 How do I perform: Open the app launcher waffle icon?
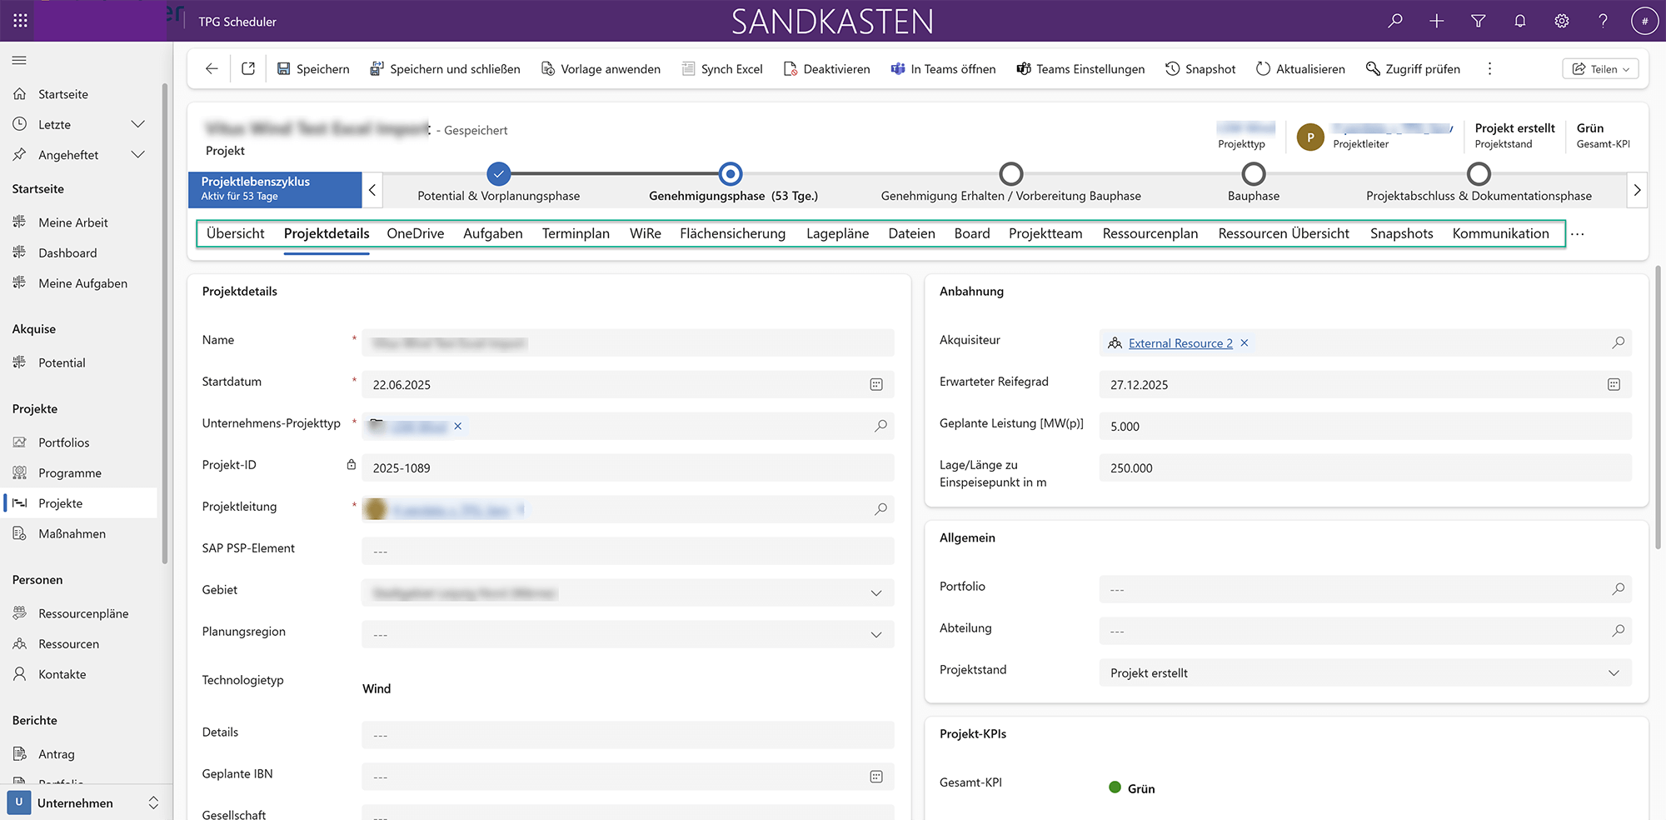coord(21,21)
